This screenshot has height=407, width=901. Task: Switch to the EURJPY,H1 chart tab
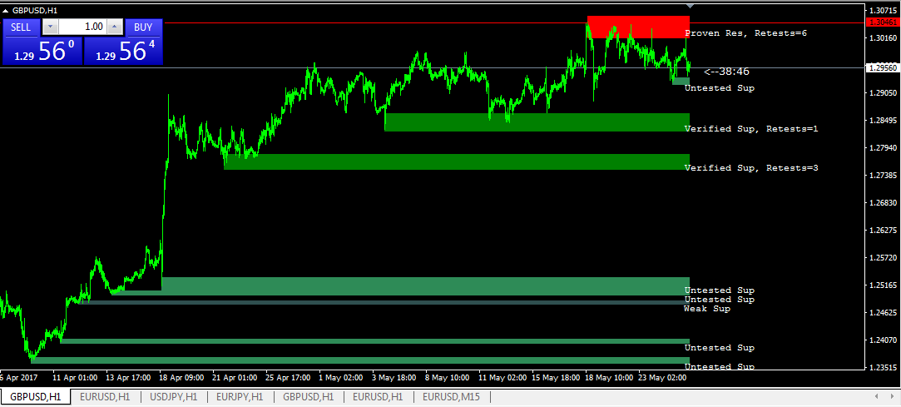[x=240, y=397]
